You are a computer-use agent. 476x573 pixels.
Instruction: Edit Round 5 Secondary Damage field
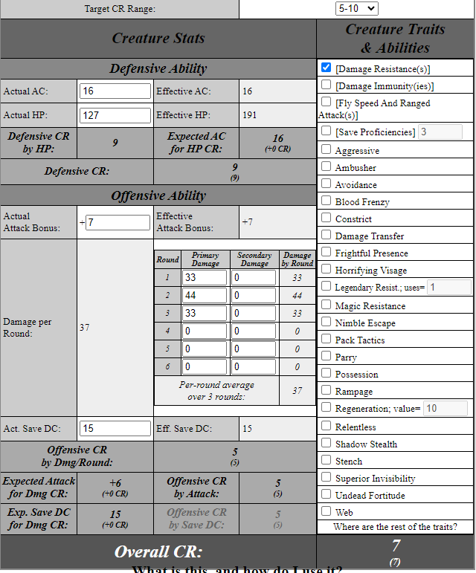point(254,349)
